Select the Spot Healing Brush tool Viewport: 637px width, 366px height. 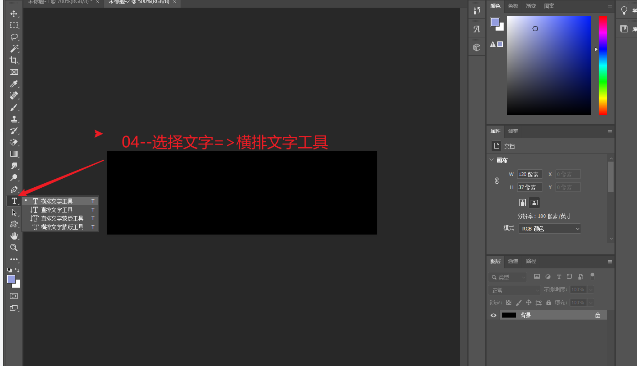point(14,95)
